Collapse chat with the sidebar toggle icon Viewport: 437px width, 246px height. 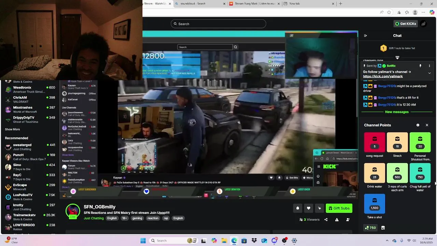click(365, 36)
